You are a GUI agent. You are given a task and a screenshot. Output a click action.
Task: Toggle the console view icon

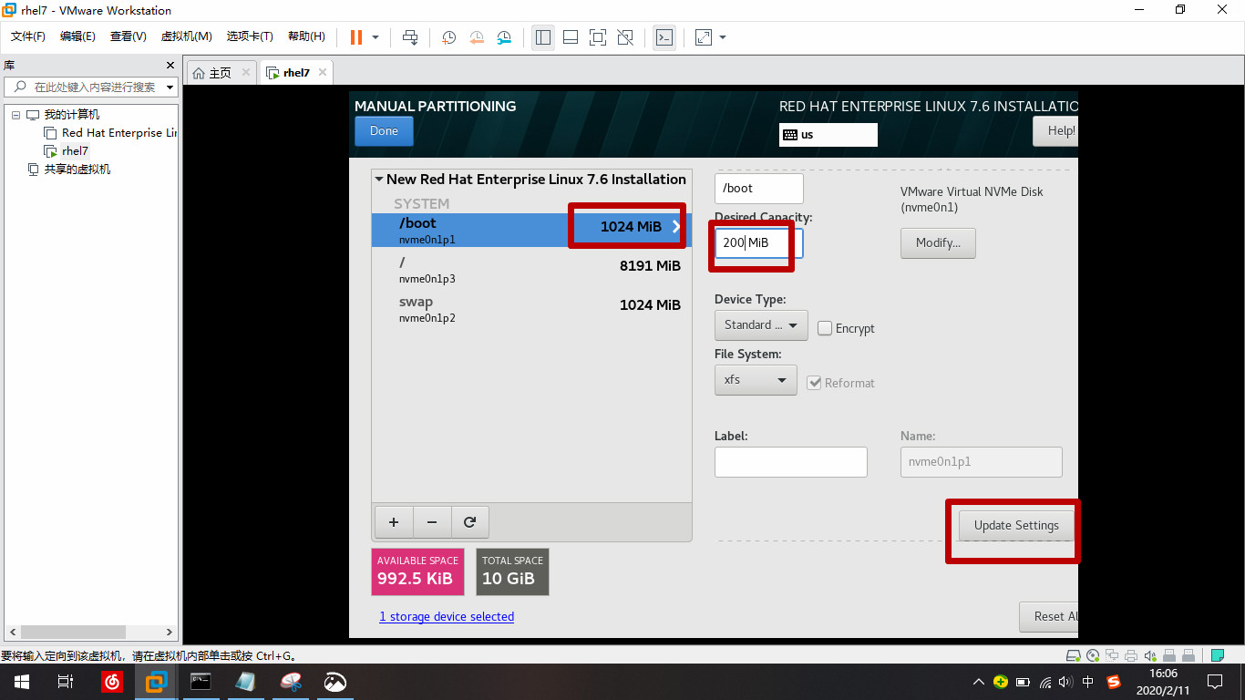665,37
